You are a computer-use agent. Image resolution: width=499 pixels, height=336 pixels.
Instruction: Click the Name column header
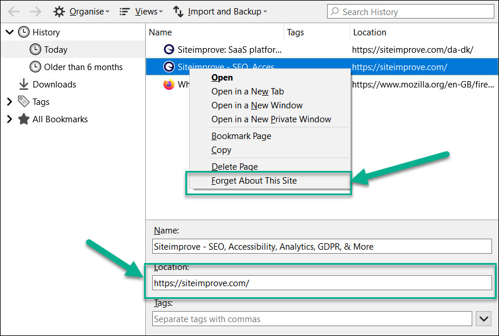(x=160, y=32)
